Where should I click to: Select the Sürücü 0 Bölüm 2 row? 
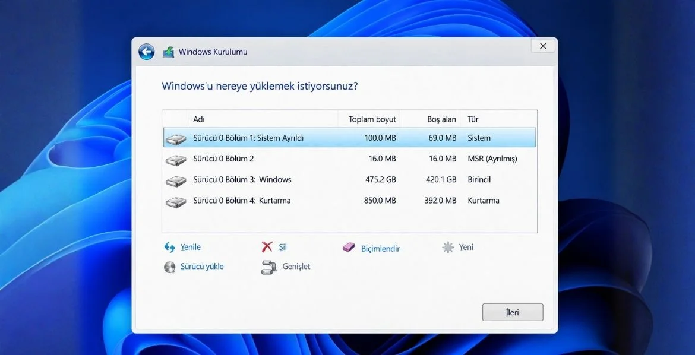[349, 159]
